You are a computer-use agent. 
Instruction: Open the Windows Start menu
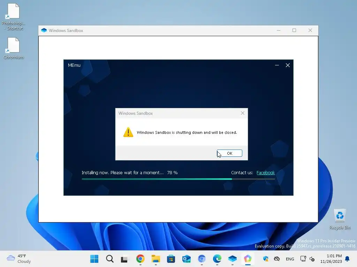click(x=94, y=259)
